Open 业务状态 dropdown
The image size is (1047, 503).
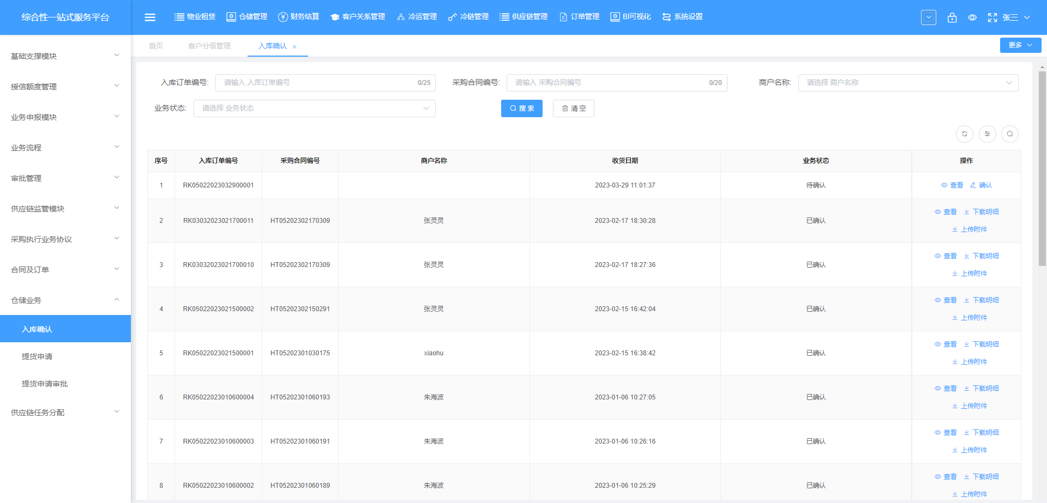pos(315,108)
